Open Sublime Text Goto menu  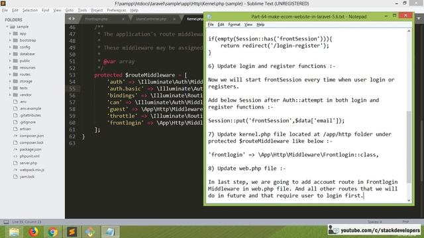click(69, 11)
